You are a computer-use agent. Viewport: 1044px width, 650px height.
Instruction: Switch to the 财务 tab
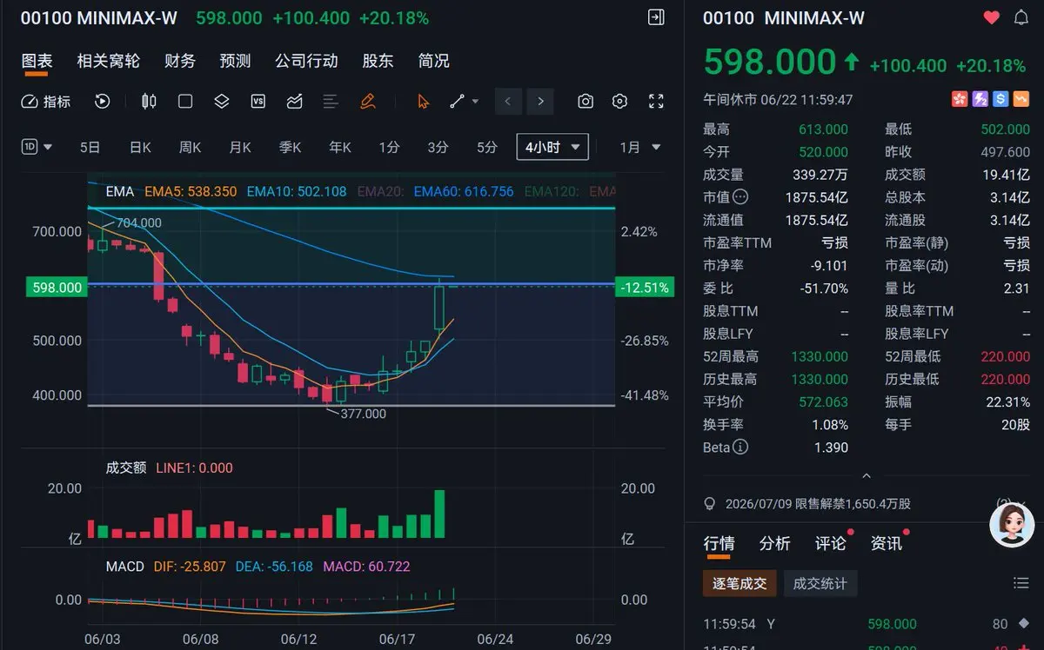(180, 61)
